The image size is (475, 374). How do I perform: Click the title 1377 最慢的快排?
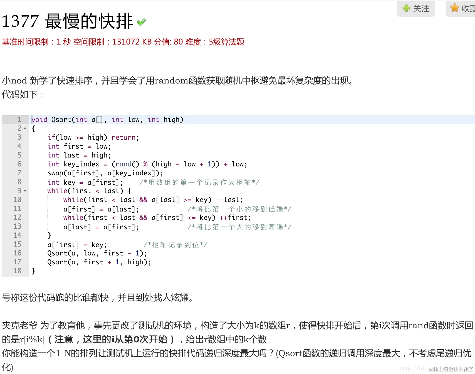coord(67,21)
